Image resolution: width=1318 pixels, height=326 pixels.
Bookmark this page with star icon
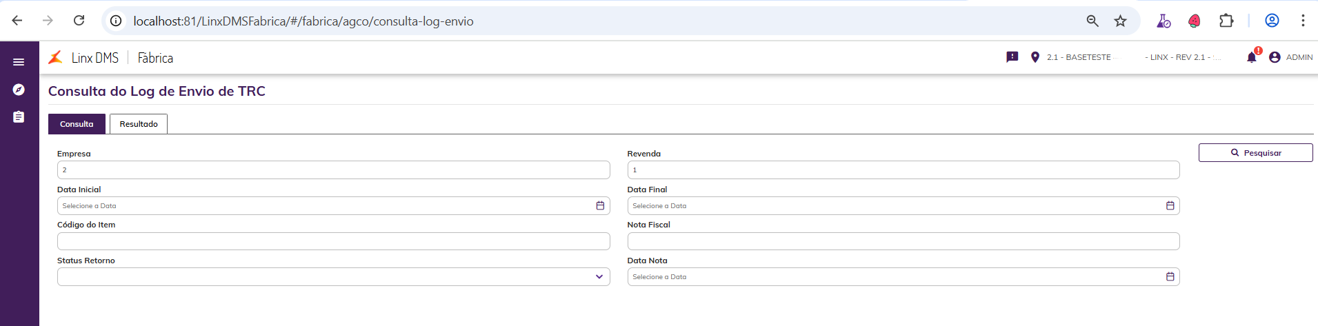click(x=1121, y=21)
